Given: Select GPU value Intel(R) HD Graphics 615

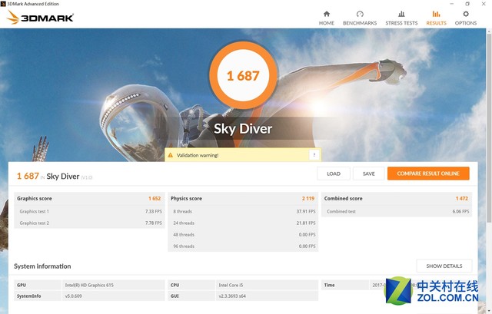Looking at the screenshot, I should tap(89, 285).
